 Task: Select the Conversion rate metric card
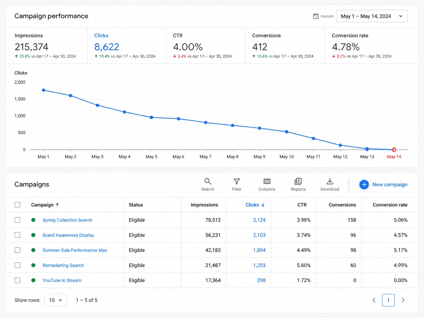pos(371,46)
